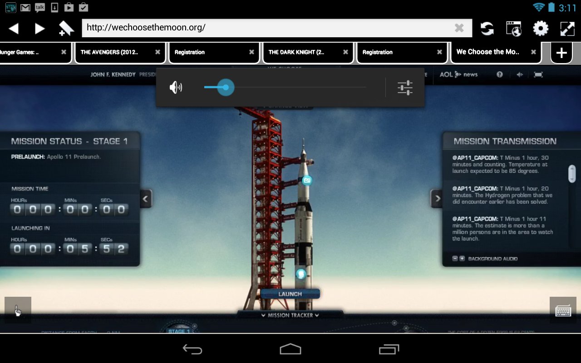581x363 pixels.
Task: Open the equalizer settings icon in volume overlay
Action: 405,87
